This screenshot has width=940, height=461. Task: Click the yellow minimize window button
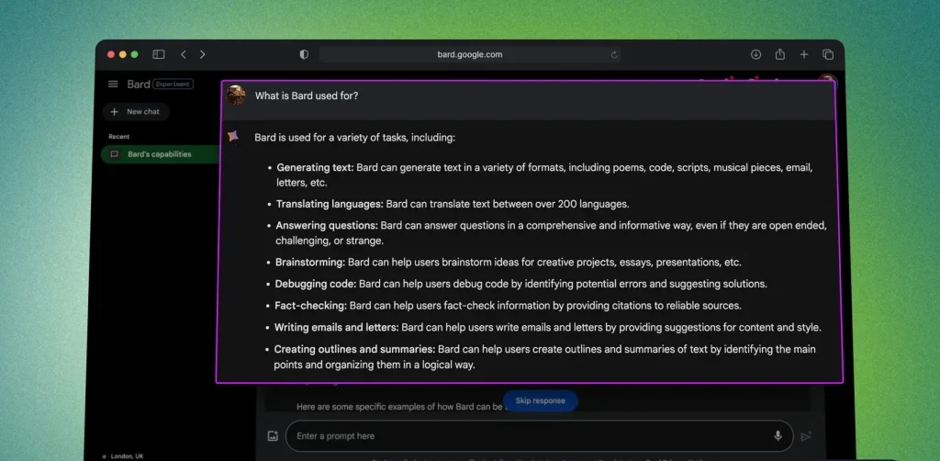[123, 54]
